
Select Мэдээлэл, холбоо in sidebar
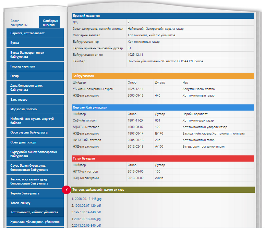click(24, 109)
